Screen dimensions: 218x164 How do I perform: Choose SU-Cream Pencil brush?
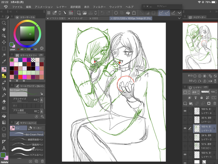point(26,134)
